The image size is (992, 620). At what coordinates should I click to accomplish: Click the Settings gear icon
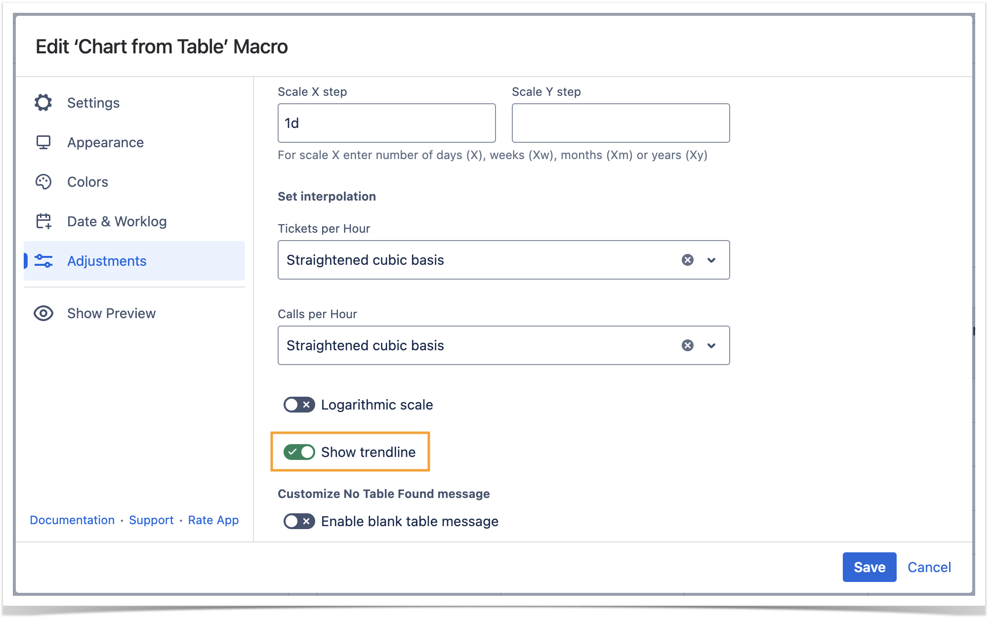(43, 103)
